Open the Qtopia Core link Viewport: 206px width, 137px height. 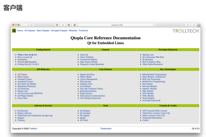click(23, 91)
